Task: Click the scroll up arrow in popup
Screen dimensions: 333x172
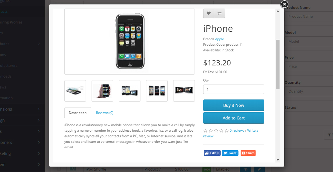Action: click(277, 11)
